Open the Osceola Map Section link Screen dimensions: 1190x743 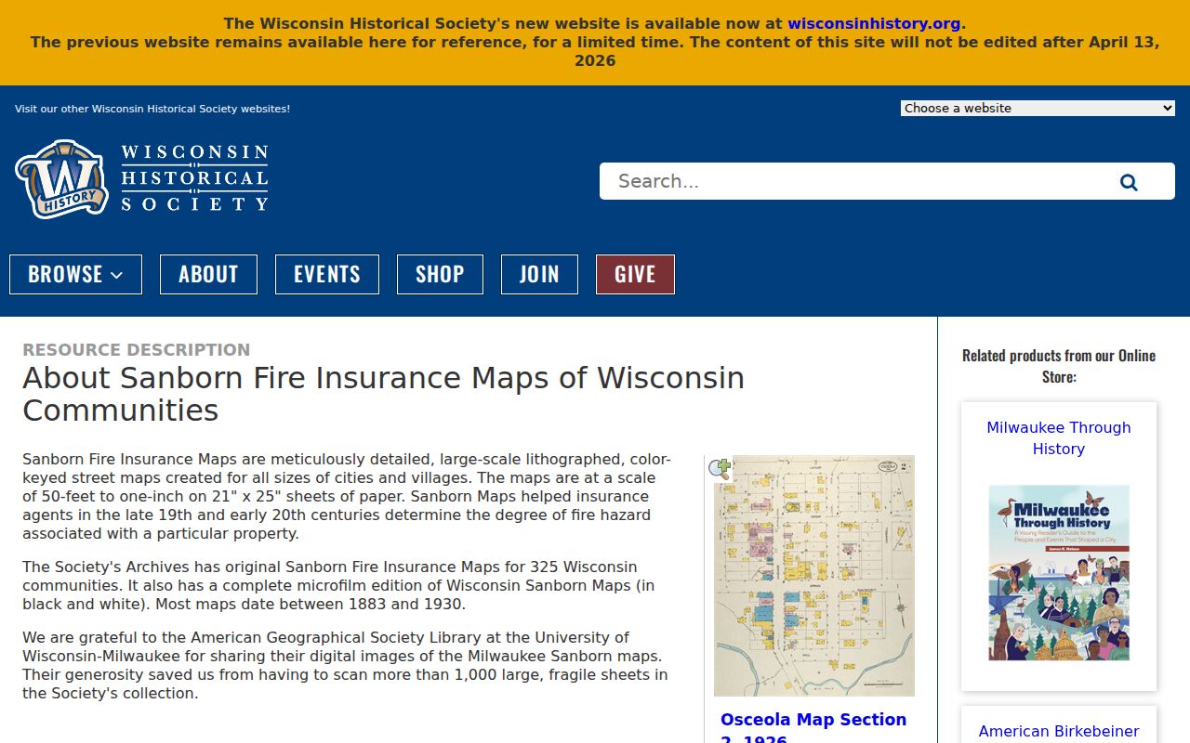(813, 728)
